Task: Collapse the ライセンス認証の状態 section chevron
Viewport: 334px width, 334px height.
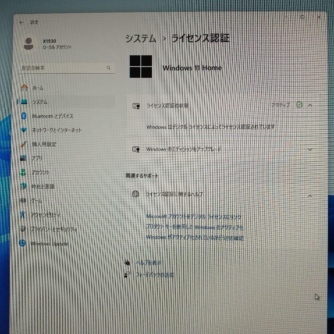Action: click(310, 105)
